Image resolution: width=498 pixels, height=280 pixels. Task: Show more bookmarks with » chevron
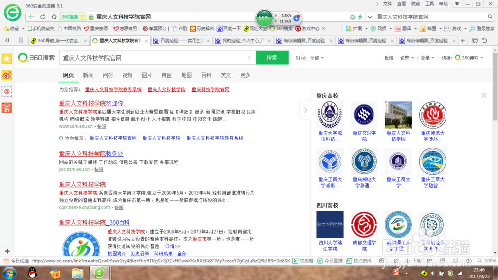(x=323, y=28)
